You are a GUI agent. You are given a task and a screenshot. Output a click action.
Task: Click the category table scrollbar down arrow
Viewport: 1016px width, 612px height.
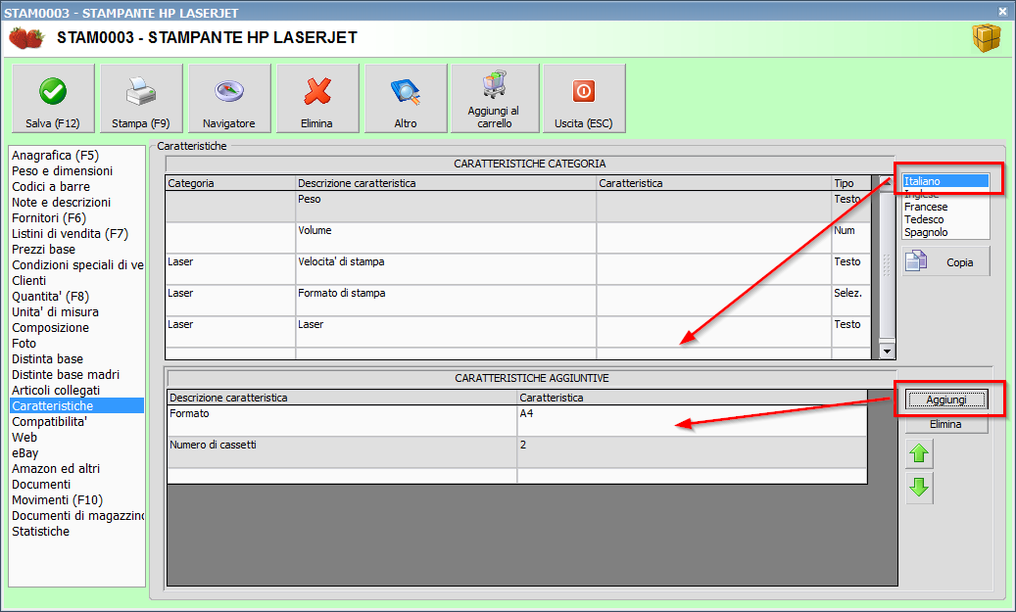click(x=887, y=351)
